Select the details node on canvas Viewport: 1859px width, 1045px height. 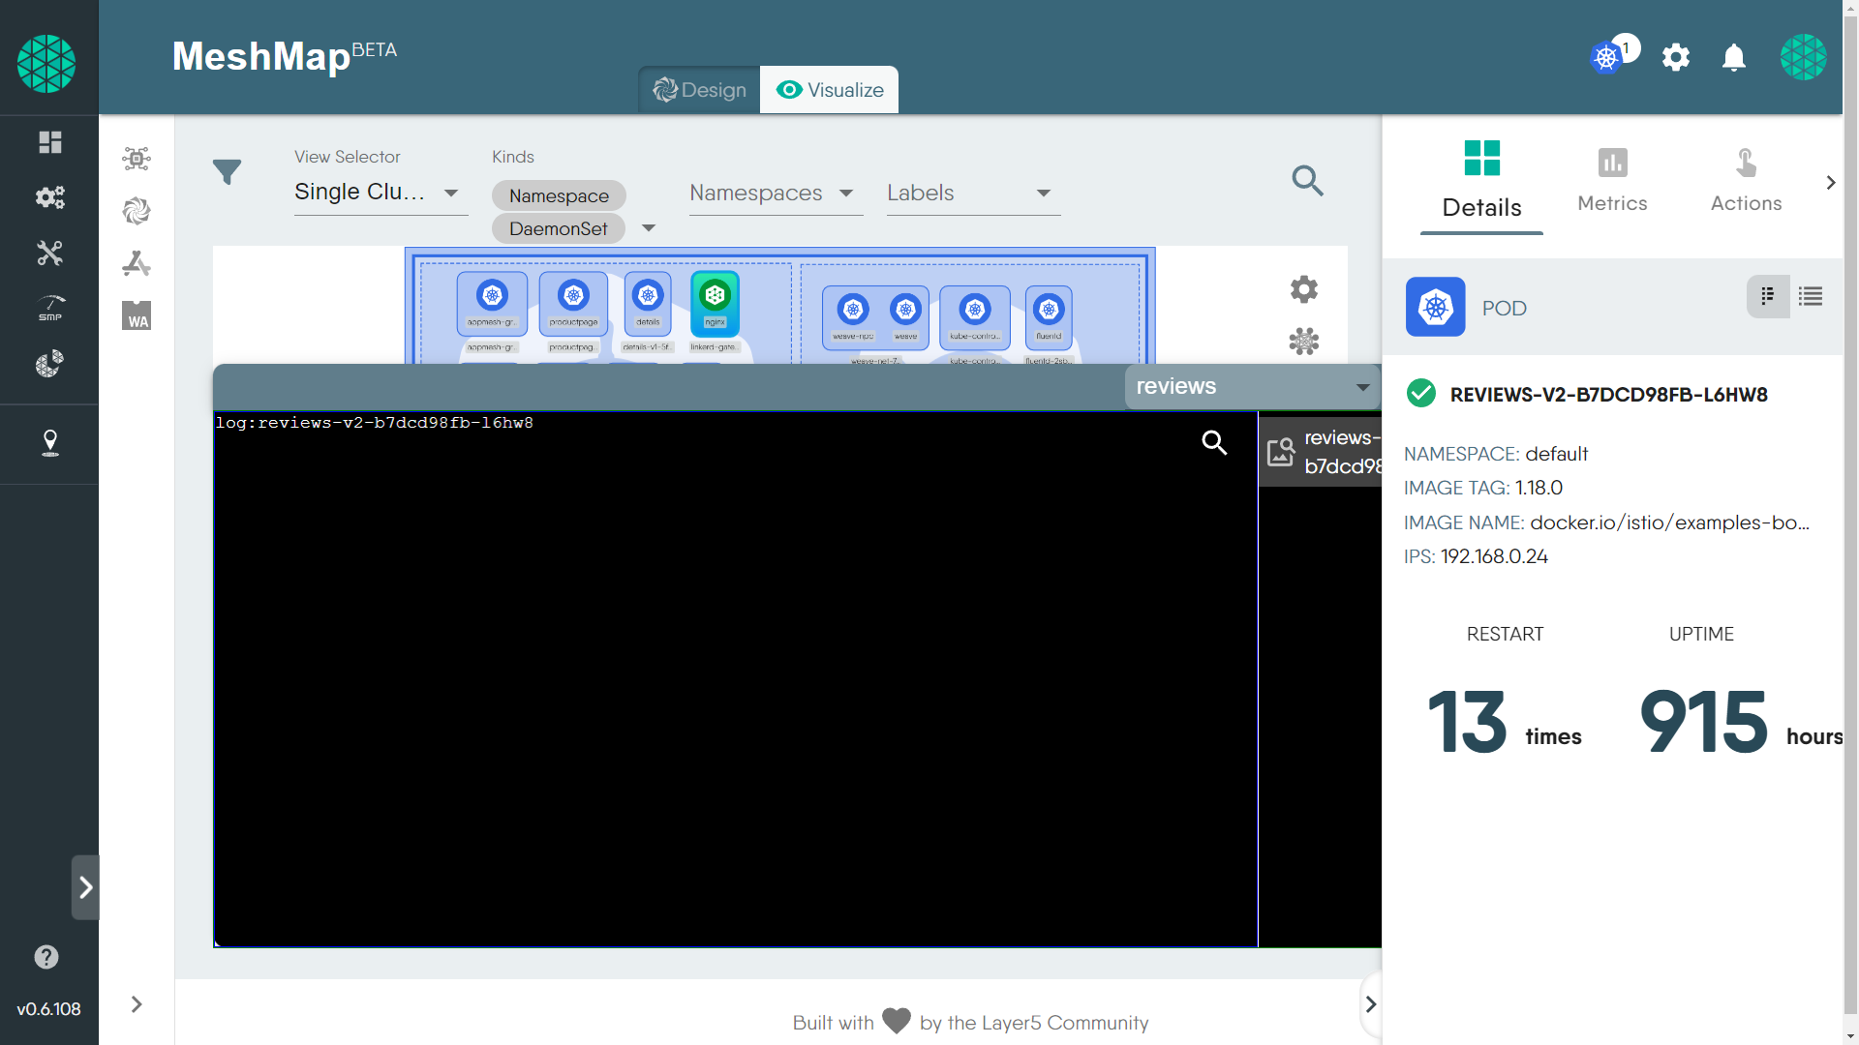[x=648, y=304]
